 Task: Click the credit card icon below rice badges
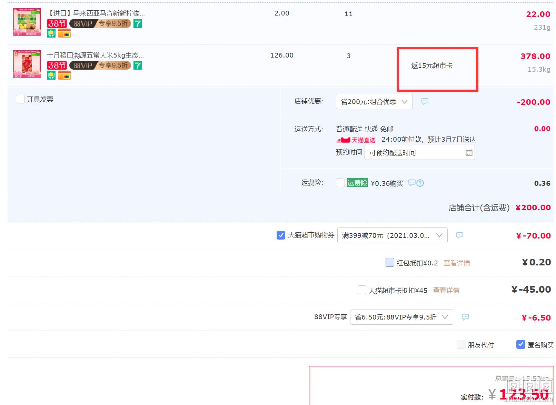pyautogui.click(x=64, y=75)
